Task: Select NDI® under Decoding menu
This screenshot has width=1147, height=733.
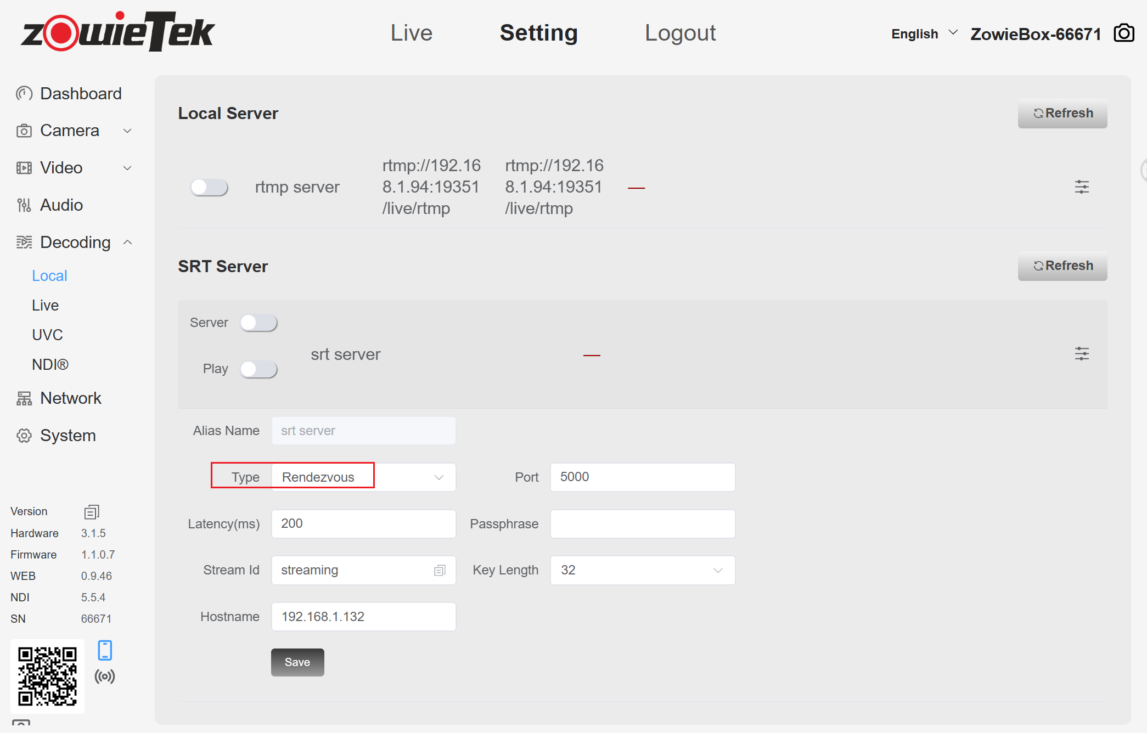Action: coord(50,365)
